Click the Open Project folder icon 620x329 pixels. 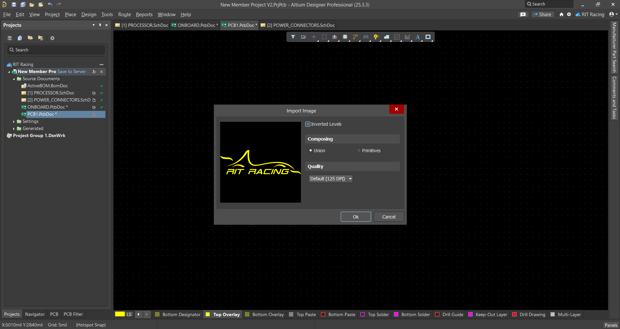(41, 5)
